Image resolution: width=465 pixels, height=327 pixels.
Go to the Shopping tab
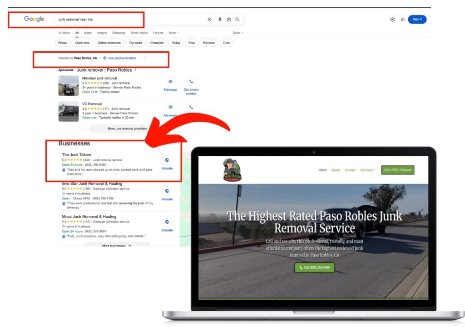(119, 33)
